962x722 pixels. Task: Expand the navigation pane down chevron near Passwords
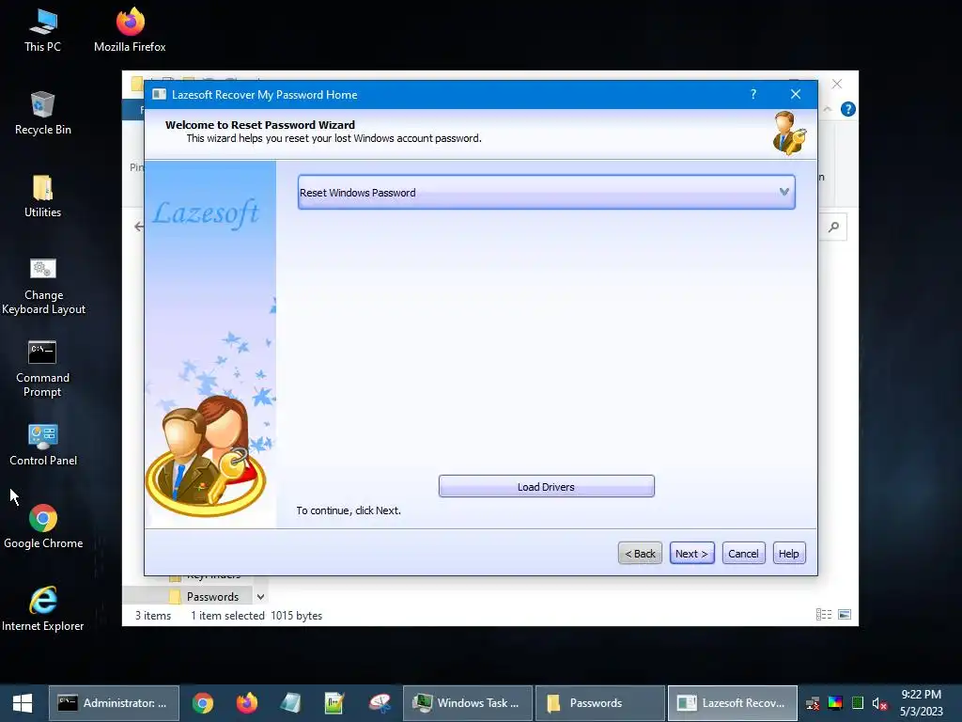tap(261, 597)
